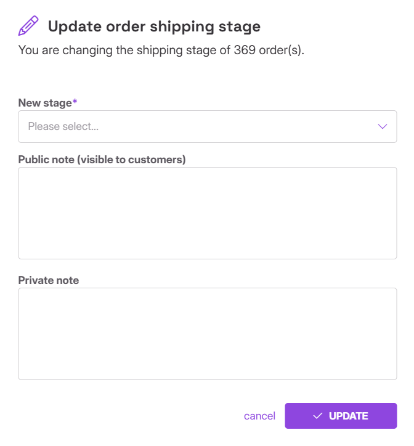Click the text about changing 369 orders

161,51
